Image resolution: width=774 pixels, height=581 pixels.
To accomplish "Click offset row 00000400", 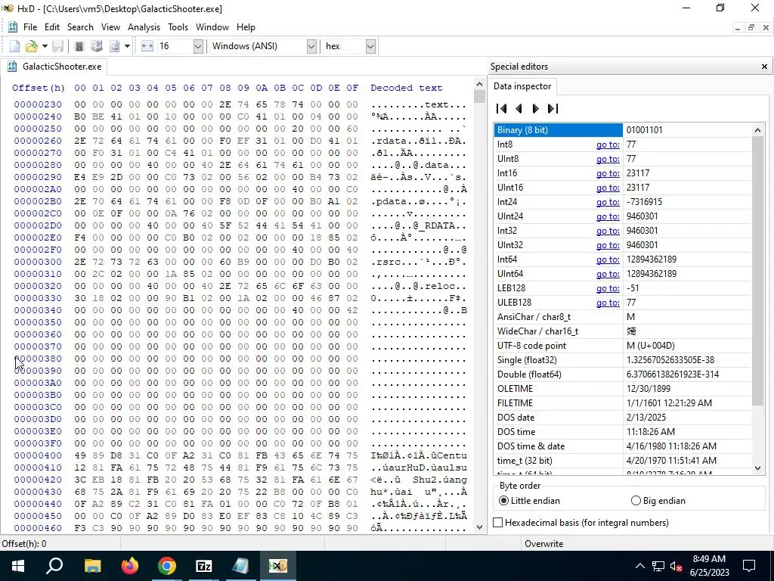I will point(38,455).
